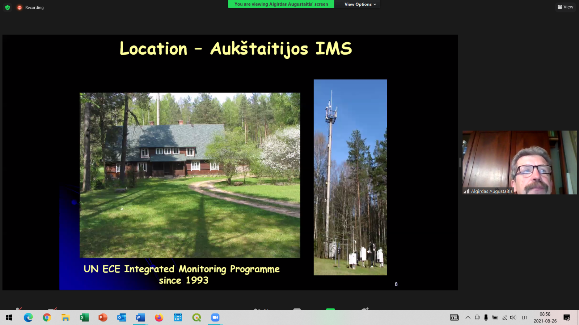Click the red Recording indicator
579x325 pixels.
[30, 8]
